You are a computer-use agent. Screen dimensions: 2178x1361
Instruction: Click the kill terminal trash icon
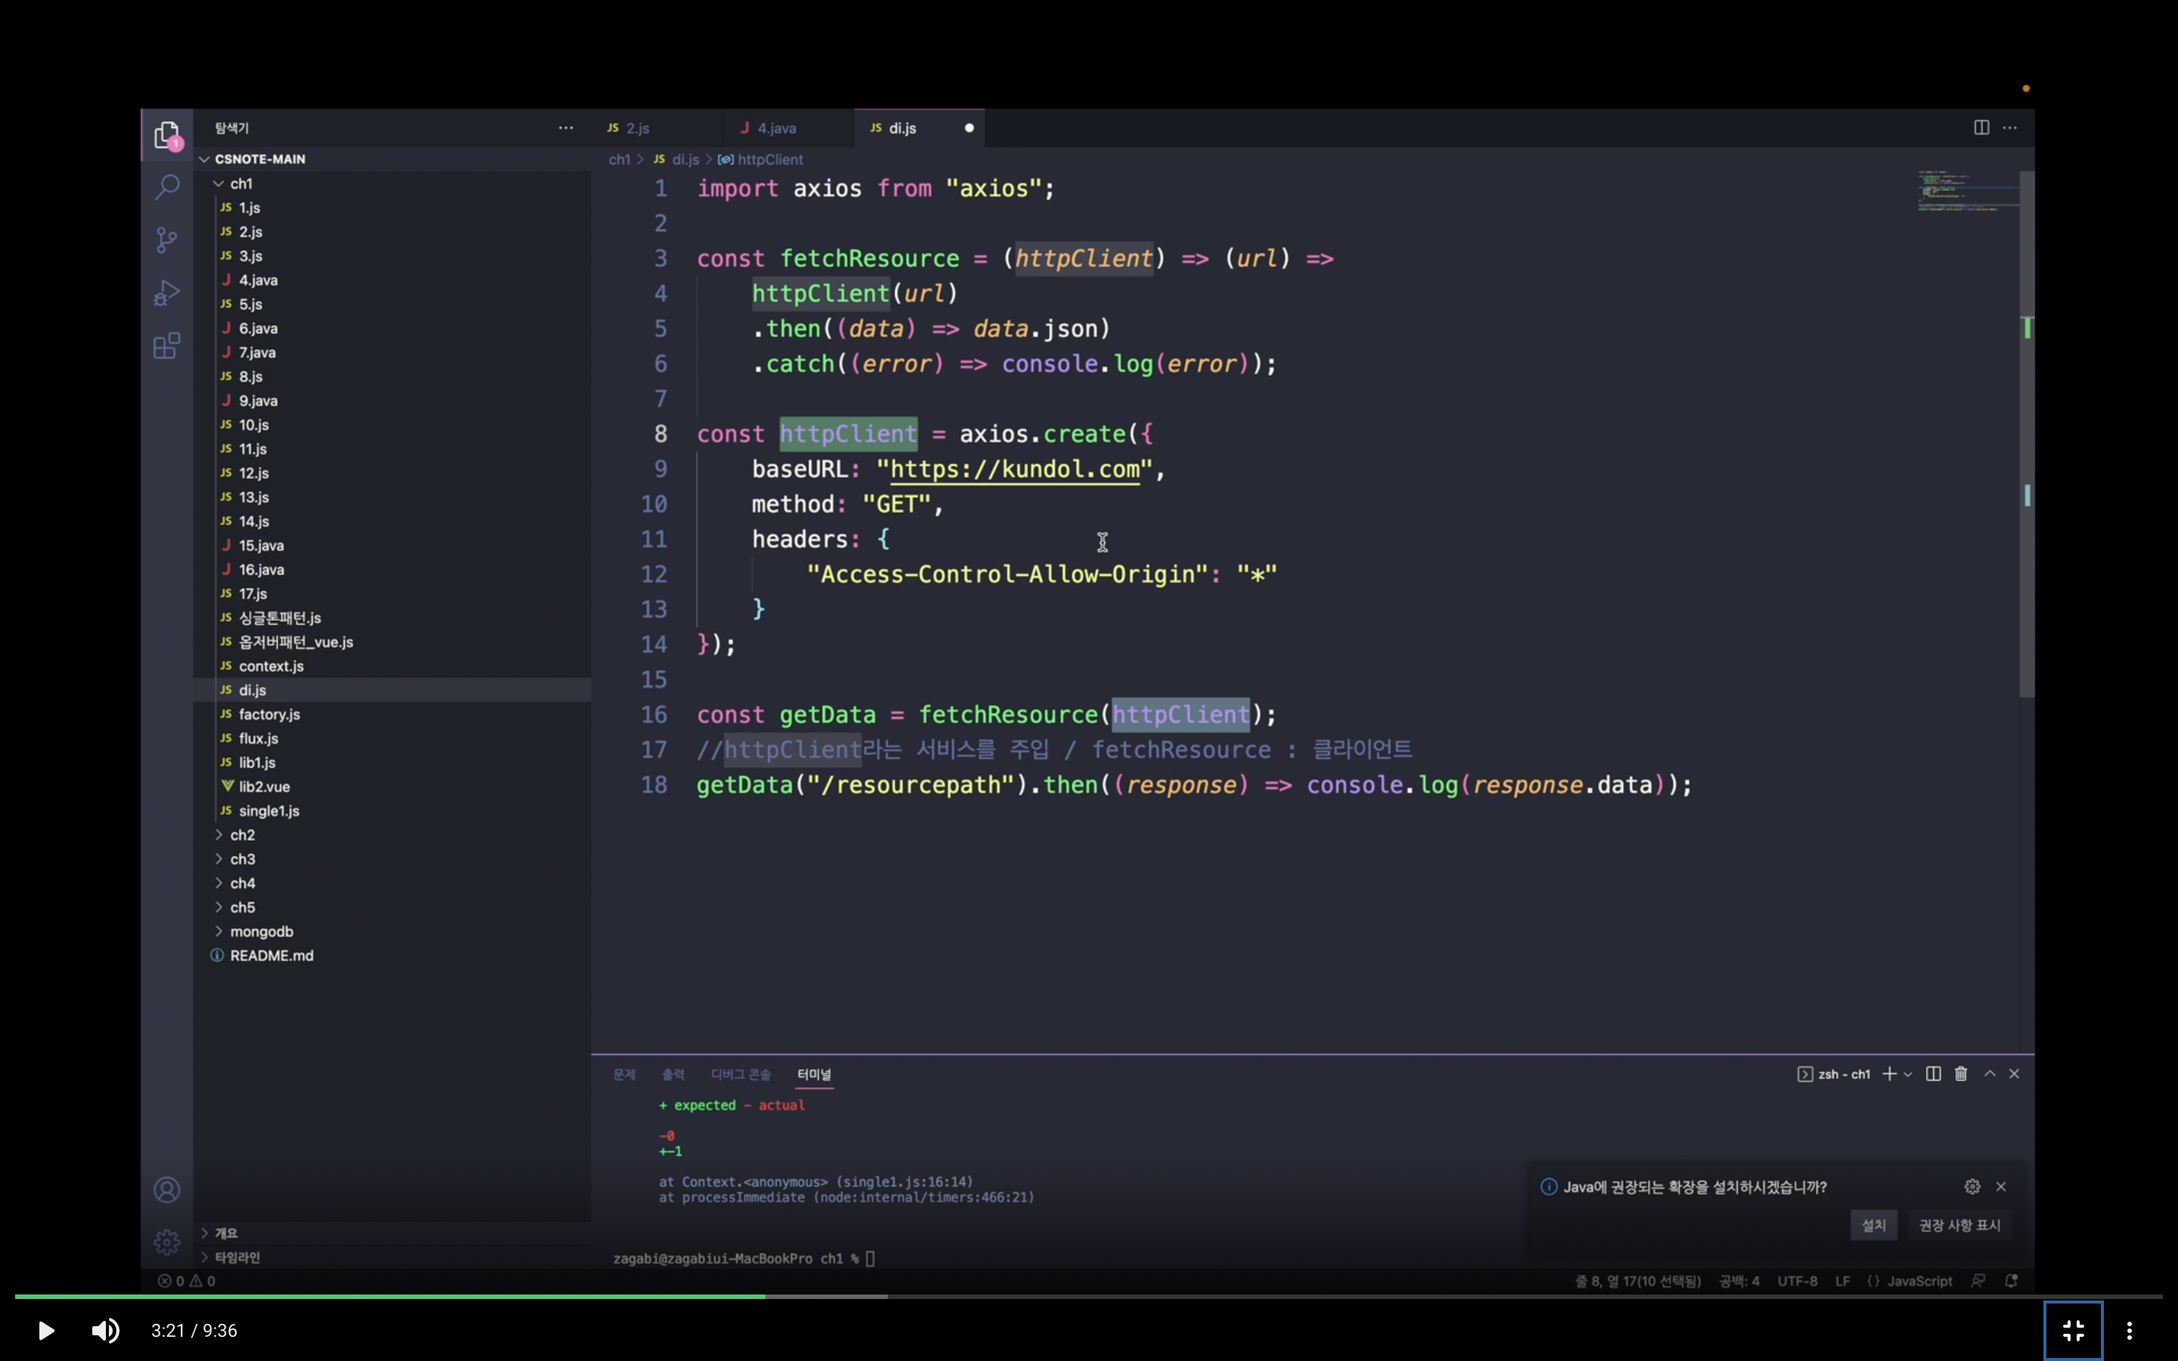click(x=1961, y=1074)
